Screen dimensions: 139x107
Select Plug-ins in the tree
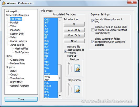point(10,67)
